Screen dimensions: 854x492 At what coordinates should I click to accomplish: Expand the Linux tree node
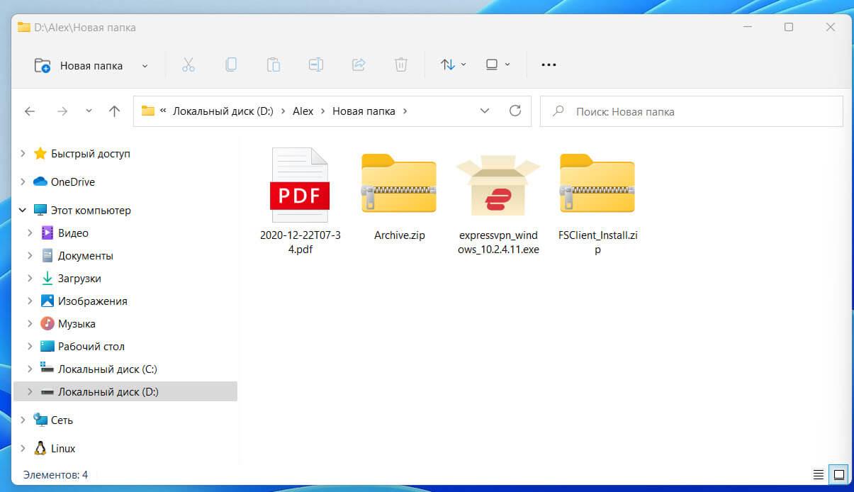(x=23, y=449)
